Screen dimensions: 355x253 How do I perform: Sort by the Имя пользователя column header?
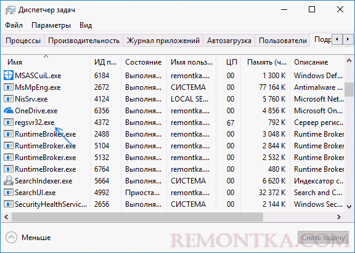pos(192,62)
